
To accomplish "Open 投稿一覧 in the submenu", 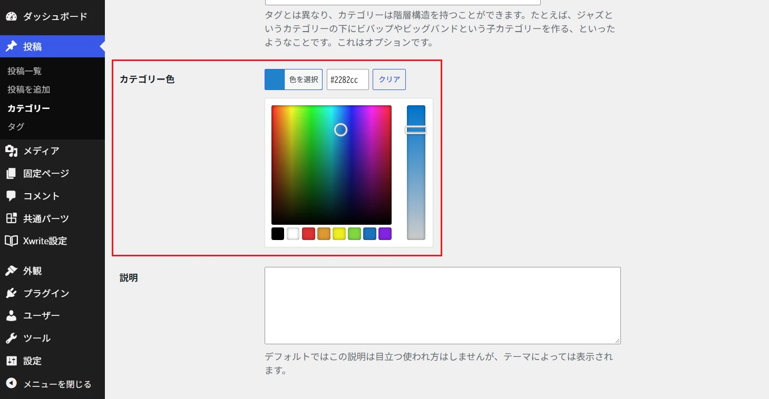I will (25, 71).
